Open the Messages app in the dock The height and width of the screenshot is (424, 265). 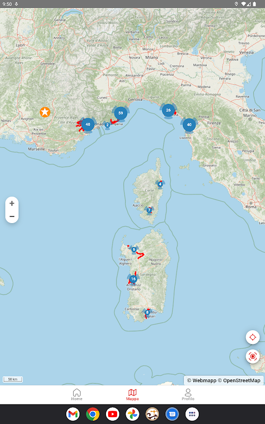[x=172, y=414]
